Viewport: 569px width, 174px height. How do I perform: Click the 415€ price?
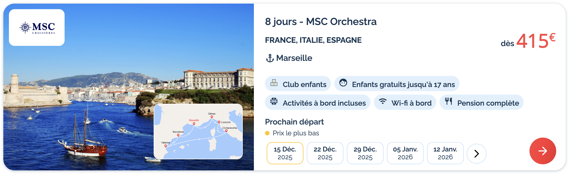535,41
